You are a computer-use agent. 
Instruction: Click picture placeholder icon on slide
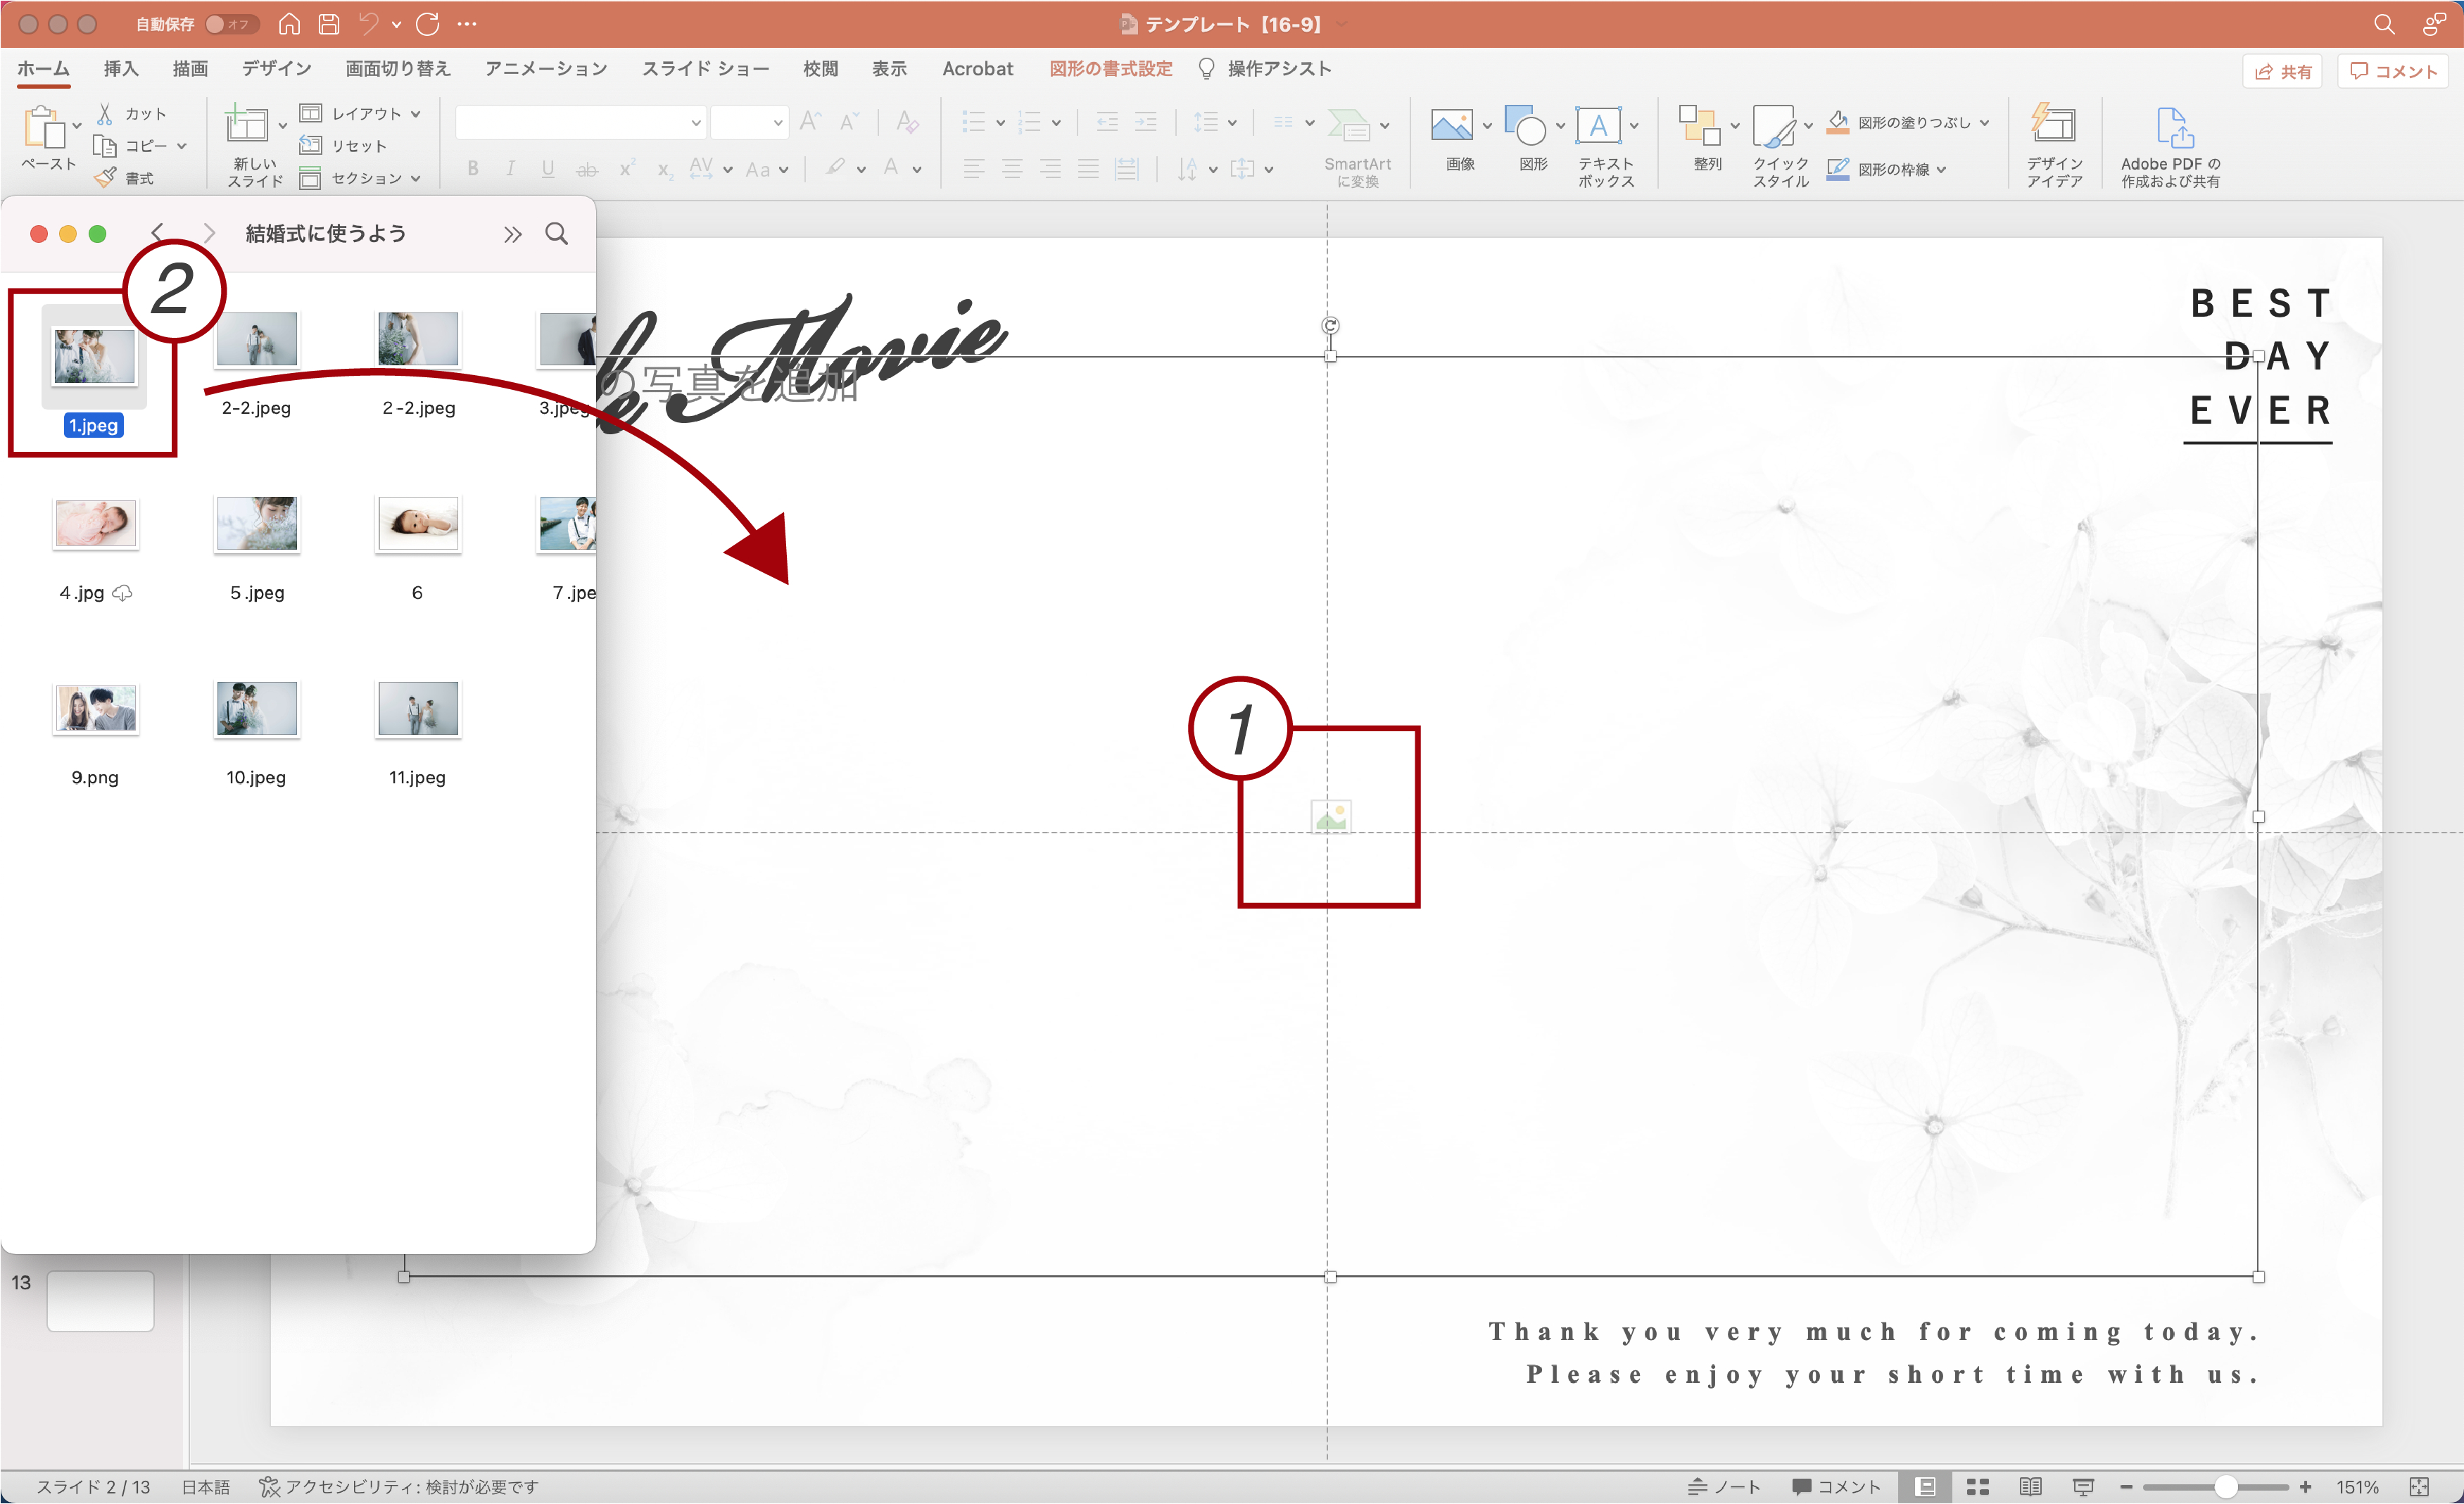point(1330,817)
